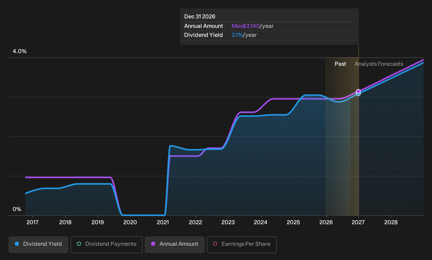Toggle the Dividend Yield series
432x260 pixels.
[38, 244]
